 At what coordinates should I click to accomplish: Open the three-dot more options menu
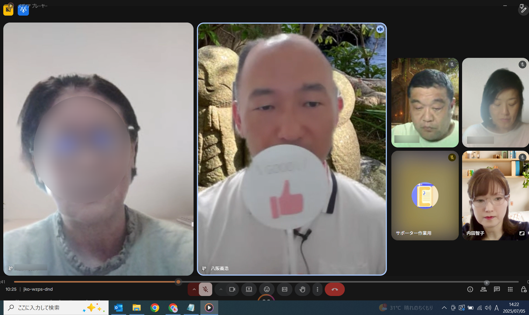318,289
